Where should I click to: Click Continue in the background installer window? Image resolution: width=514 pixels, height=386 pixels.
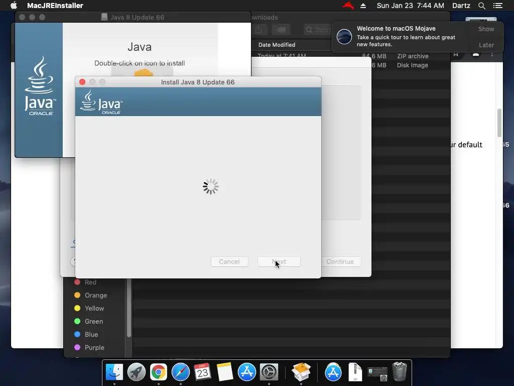(x=340, y=261)
